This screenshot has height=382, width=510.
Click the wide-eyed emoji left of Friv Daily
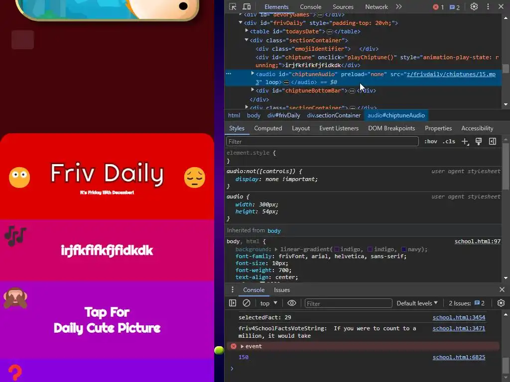[19, 178]
